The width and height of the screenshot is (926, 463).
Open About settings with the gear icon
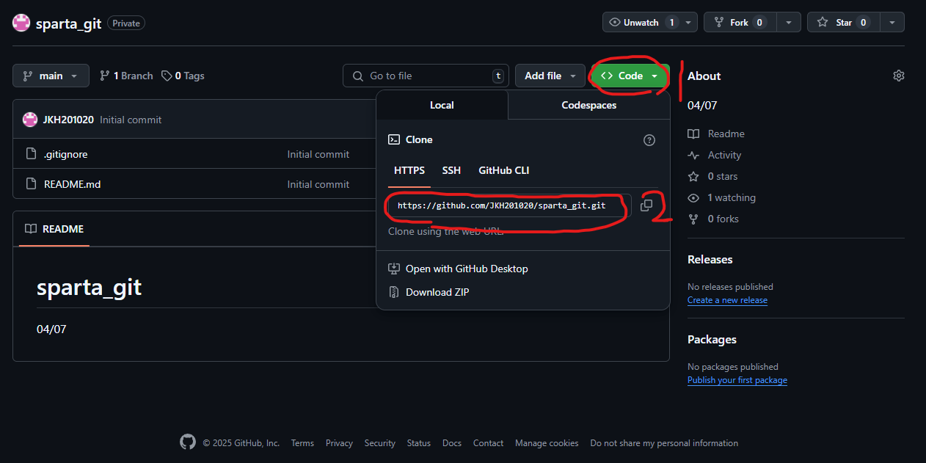899,76
